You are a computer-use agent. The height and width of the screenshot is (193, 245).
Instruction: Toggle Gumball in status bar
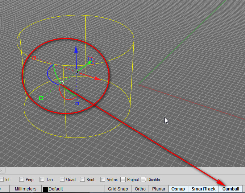(x=231, y=189)
